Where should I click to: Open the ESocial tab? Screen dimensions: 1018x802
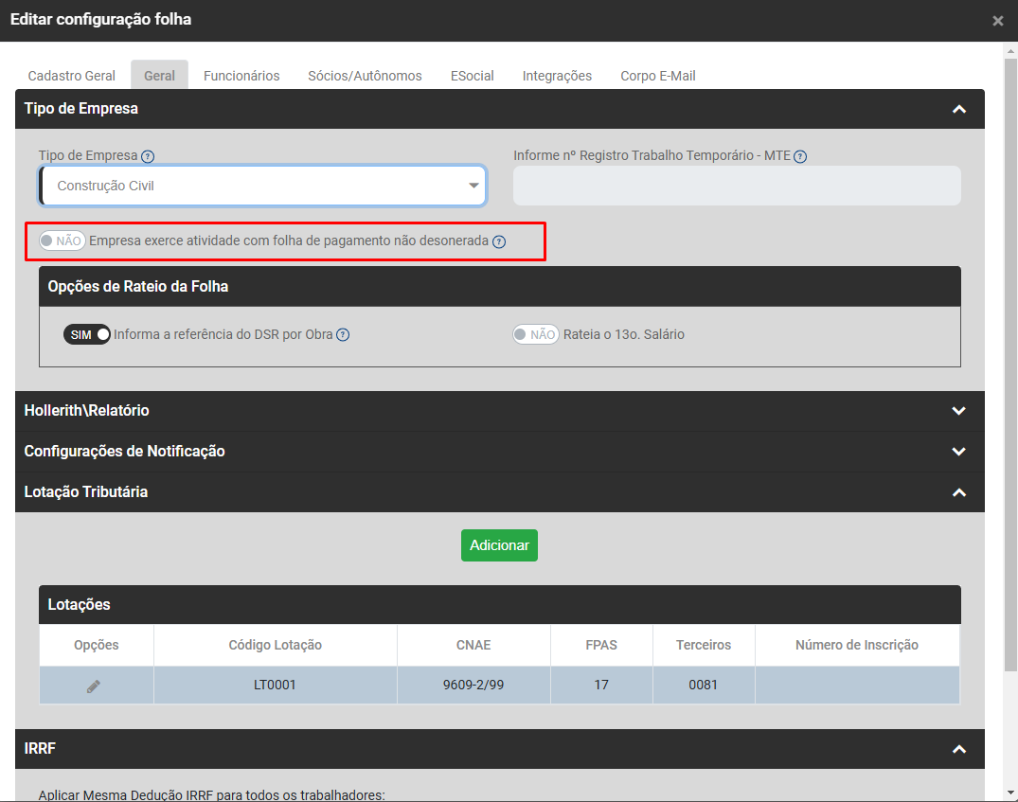pyautogui.click(x=472, y=76)
